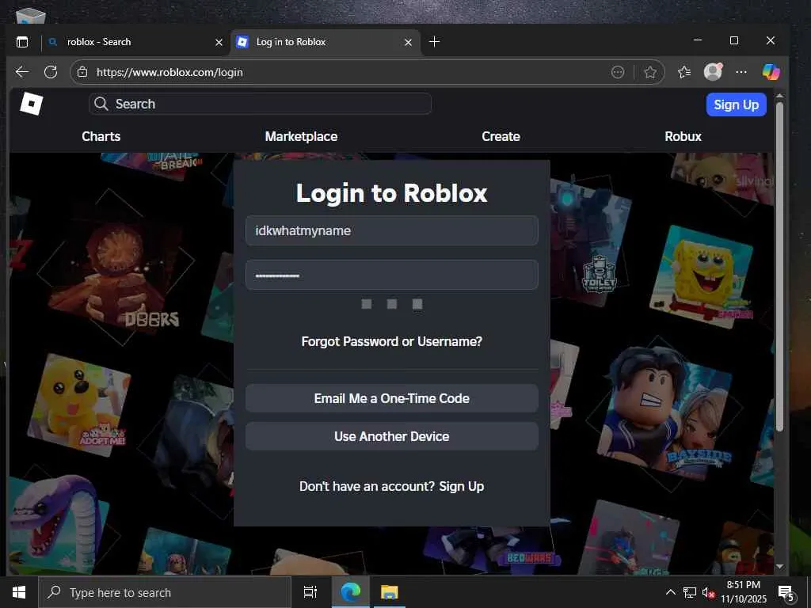Click the muted volume tray icon
This screenshot has width=811, height=608.
(x=708, y=592)
